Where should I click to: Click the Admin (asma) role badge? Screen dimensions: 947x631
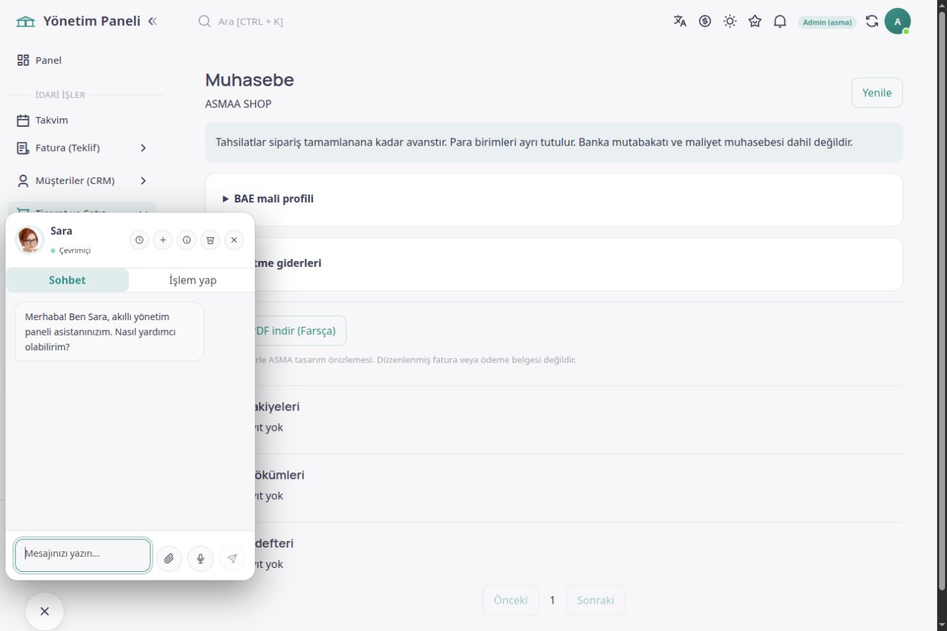[x=827, y=22]
